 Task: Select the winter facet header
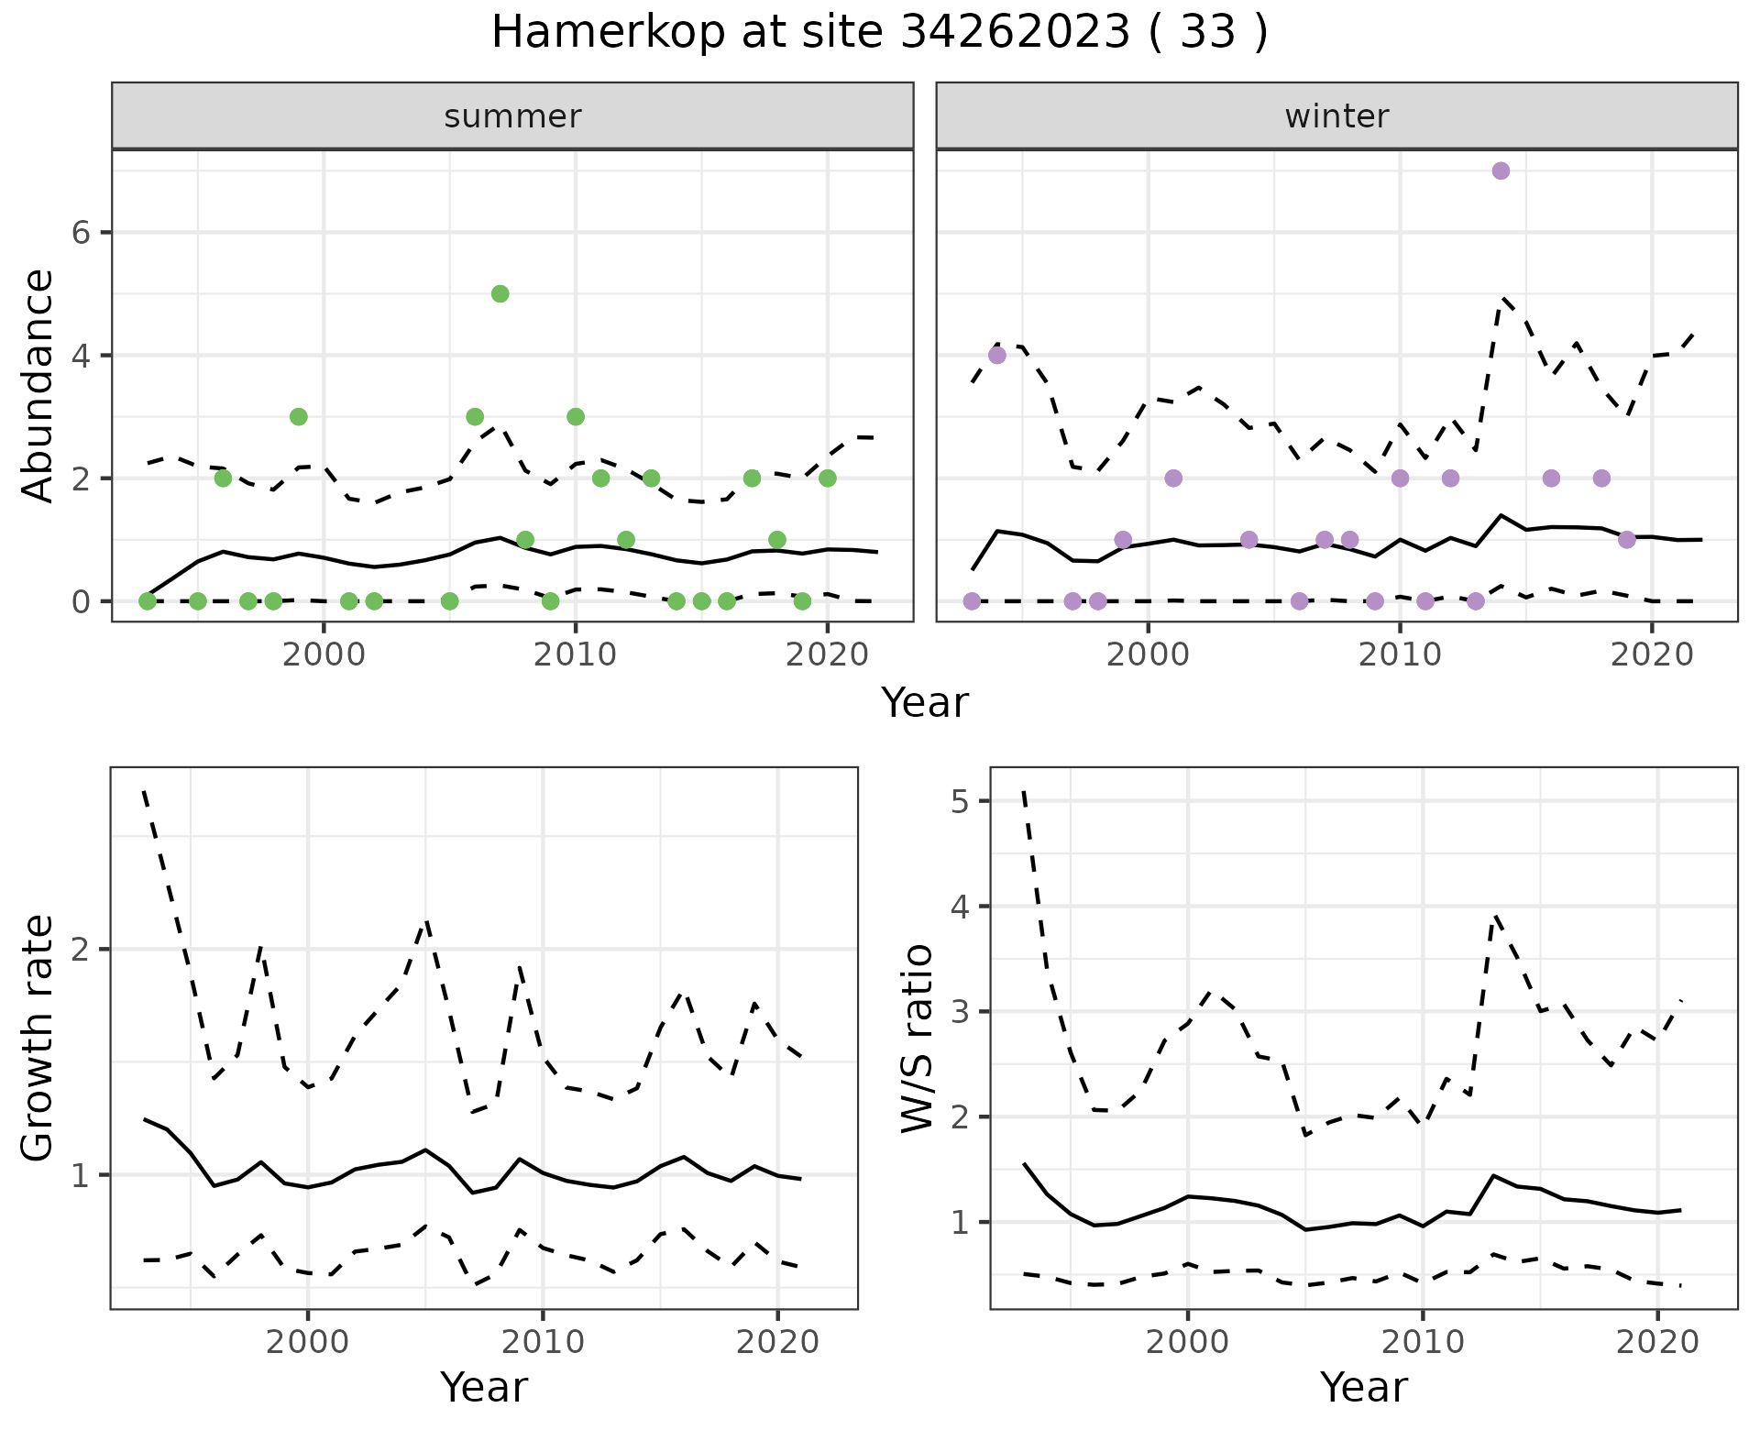tap(1336, 116)
